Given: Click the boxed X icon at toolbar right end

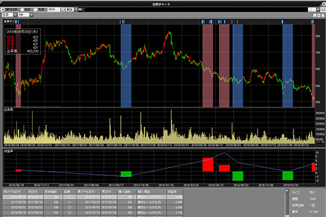Looking at the screenshot, I should 324,10.
